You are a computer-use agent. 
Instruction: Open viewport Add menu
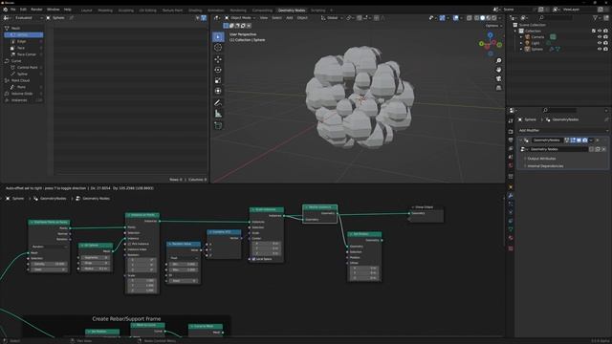[289, 18]
